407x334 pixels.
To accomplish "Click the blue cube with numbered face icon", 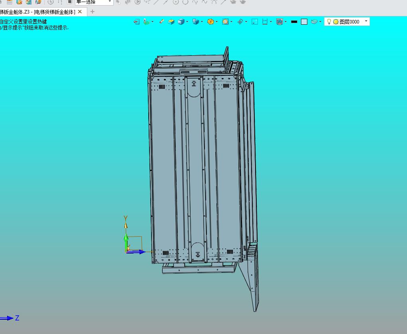I will click(x=196, y=22).
